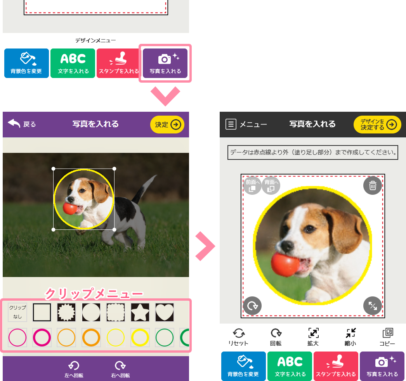
Task: Select the star clip shape
Action: point(140,312)
